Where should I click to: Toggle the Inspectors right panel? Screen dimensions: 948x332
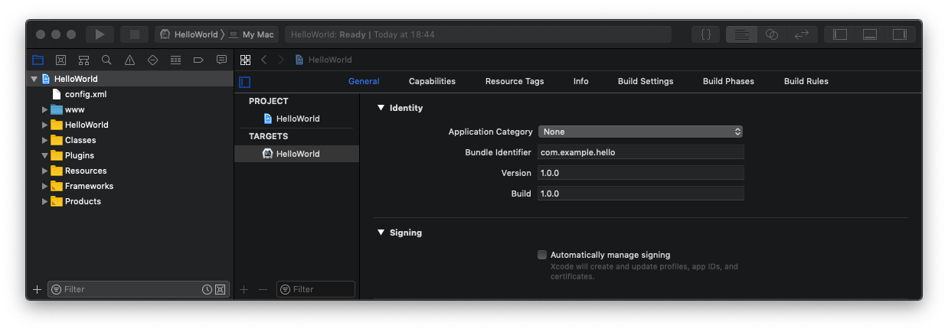pyautogui.click(x=899, y=34)
